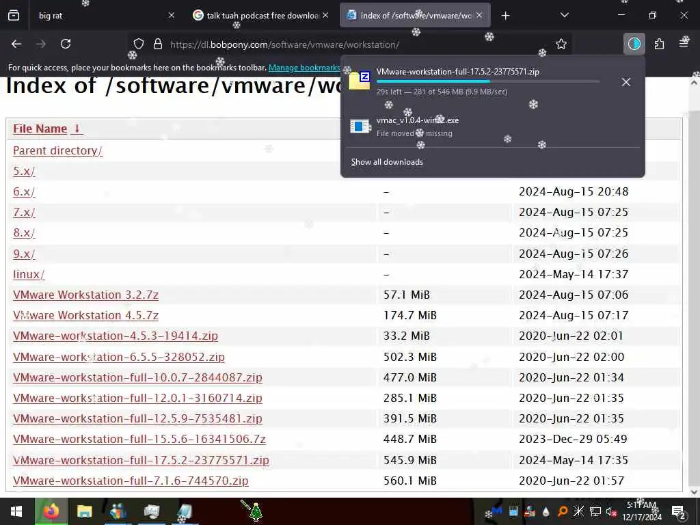Click Show all downloads
Screen dimensions: 700x525
(x=387, y=162)
